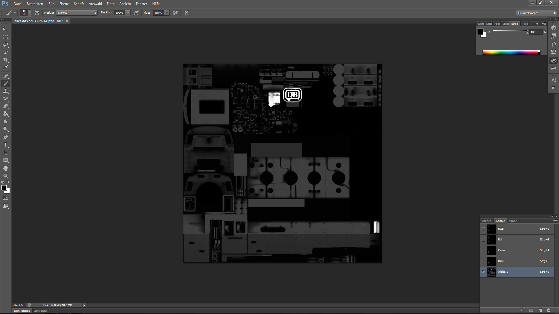Click the color spectrum ramp

coord(511,53)
